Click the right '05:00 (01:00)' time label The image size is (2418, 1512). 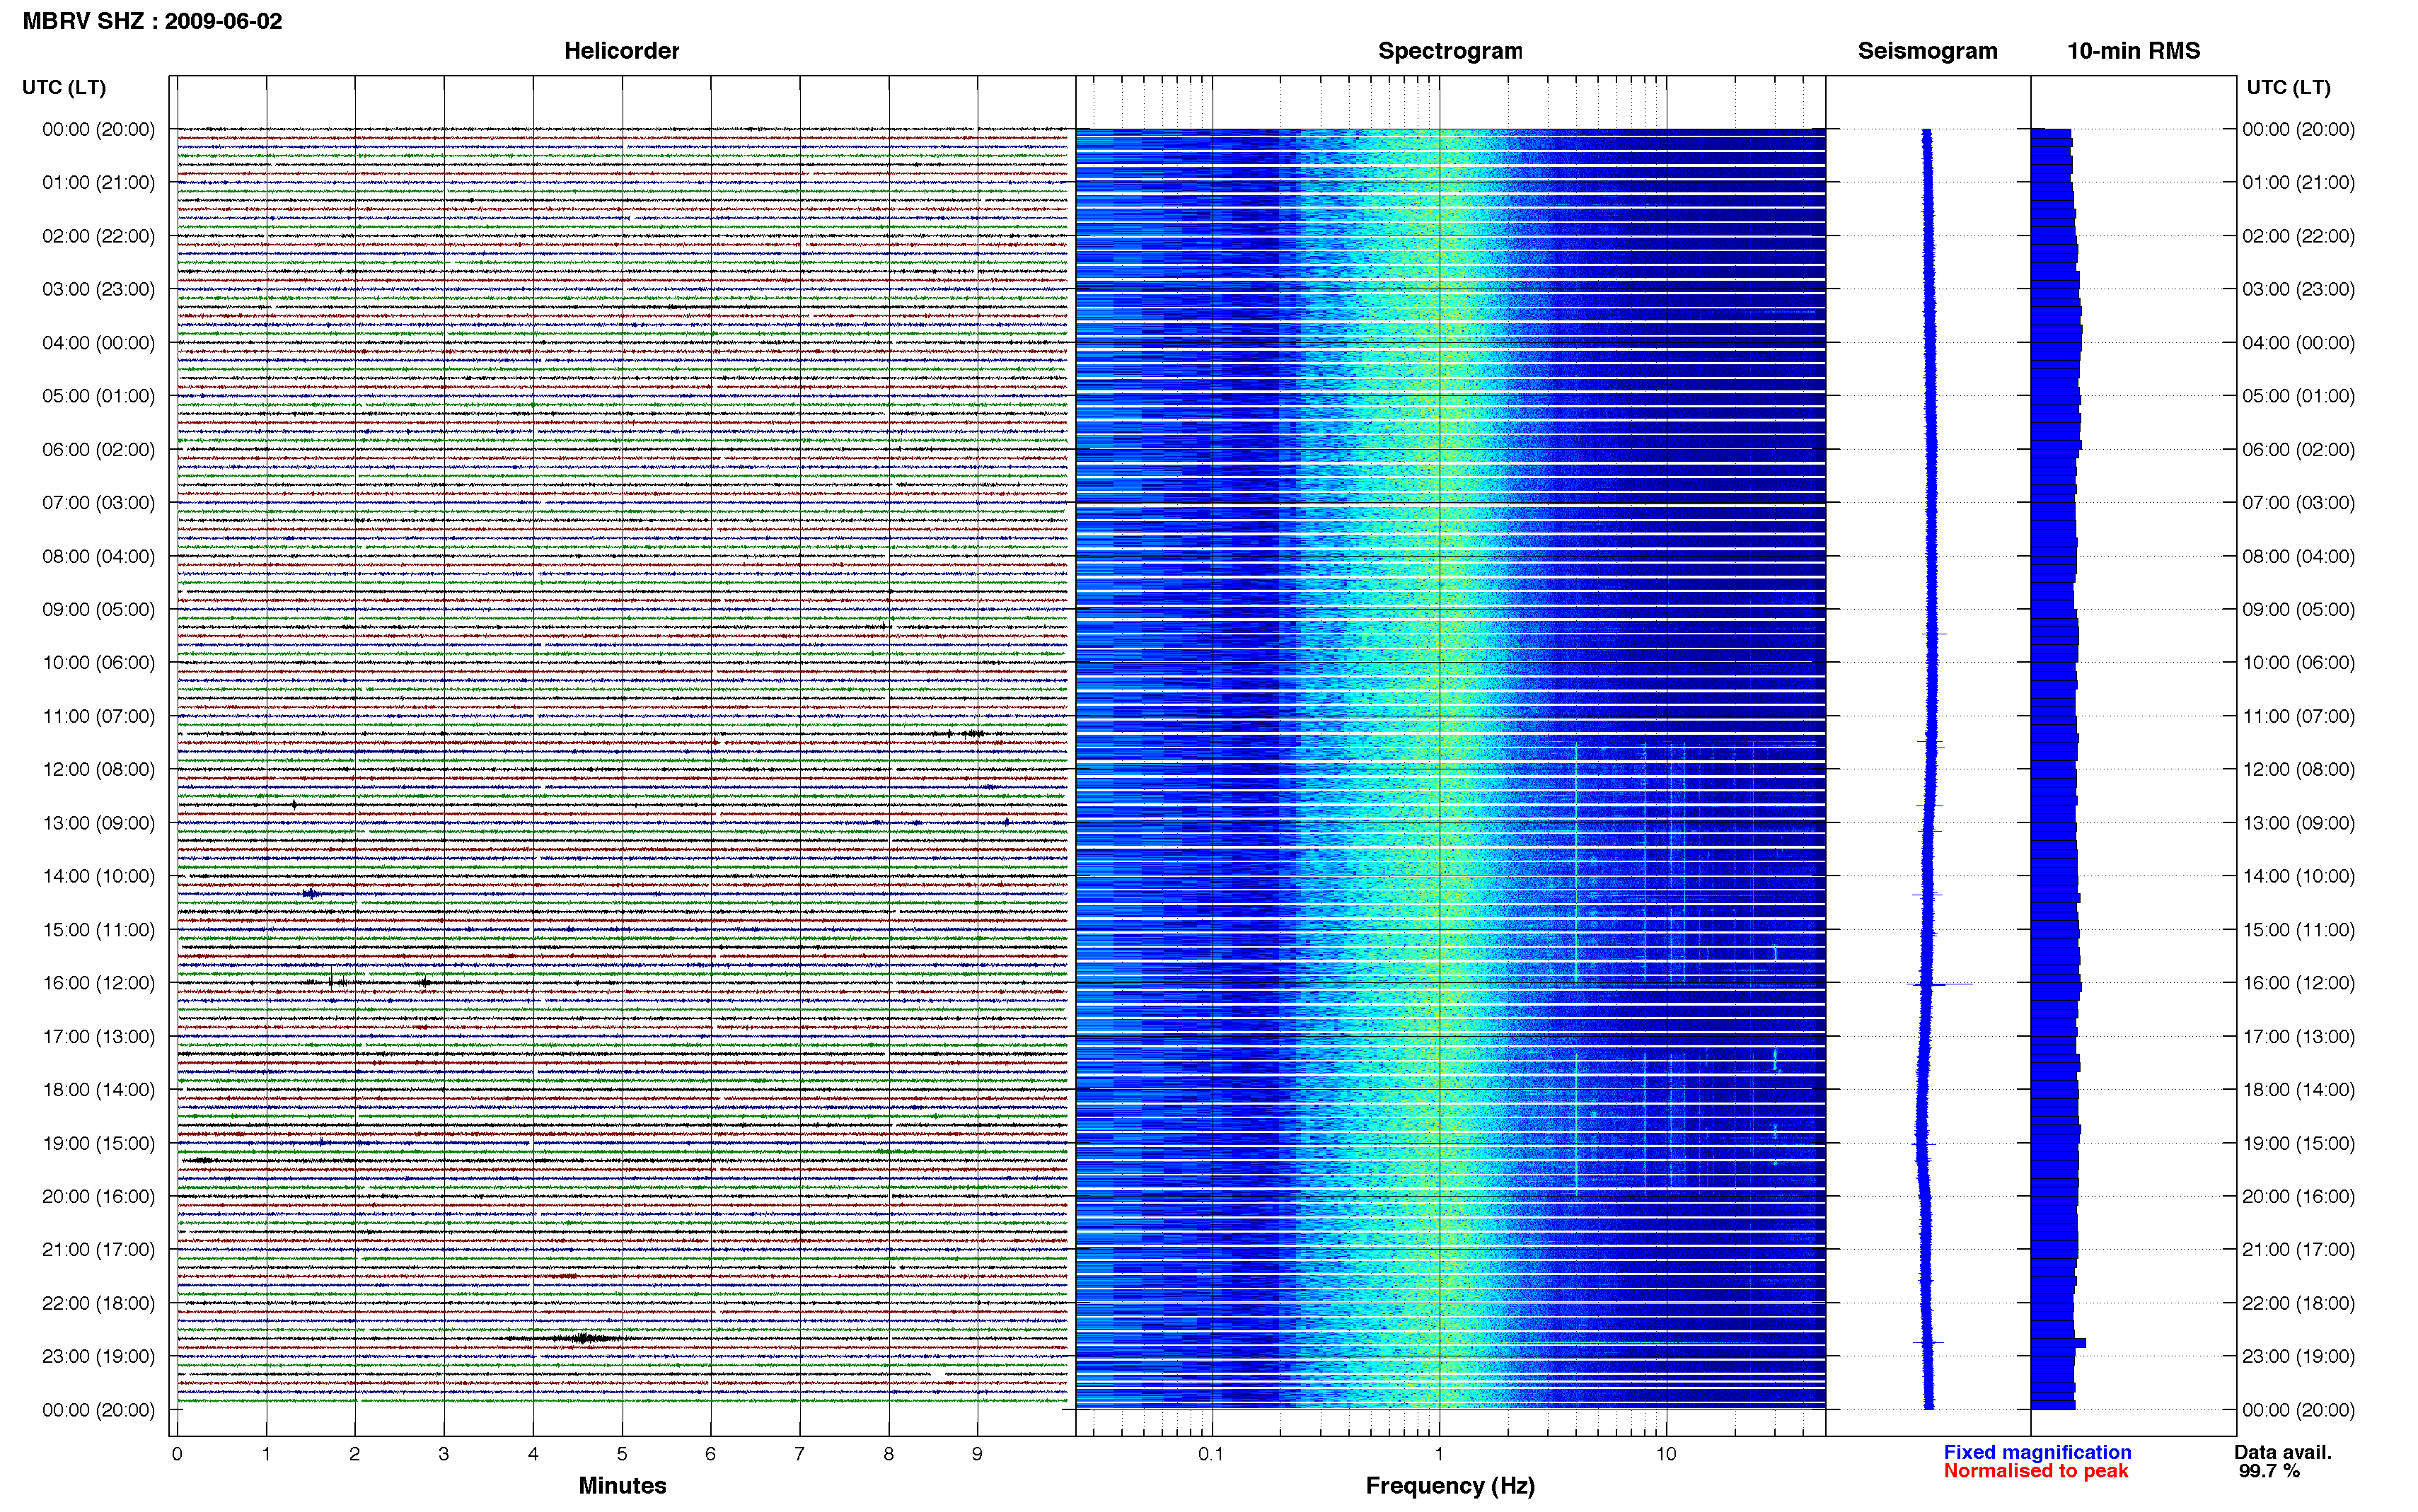[x=2298, y=395]
